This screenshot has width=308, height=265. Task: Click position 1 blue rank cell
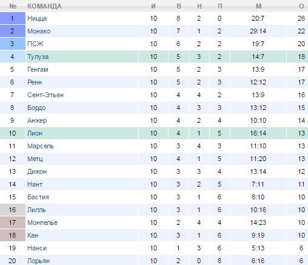(13, 18)
